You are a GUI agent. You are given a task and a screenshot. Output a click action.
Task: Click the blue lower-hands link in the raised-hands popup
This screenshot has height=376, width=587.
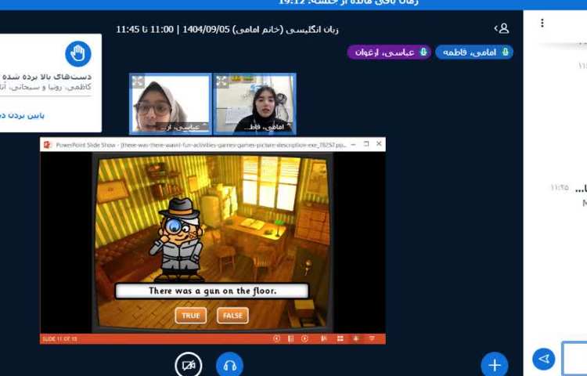22,115
